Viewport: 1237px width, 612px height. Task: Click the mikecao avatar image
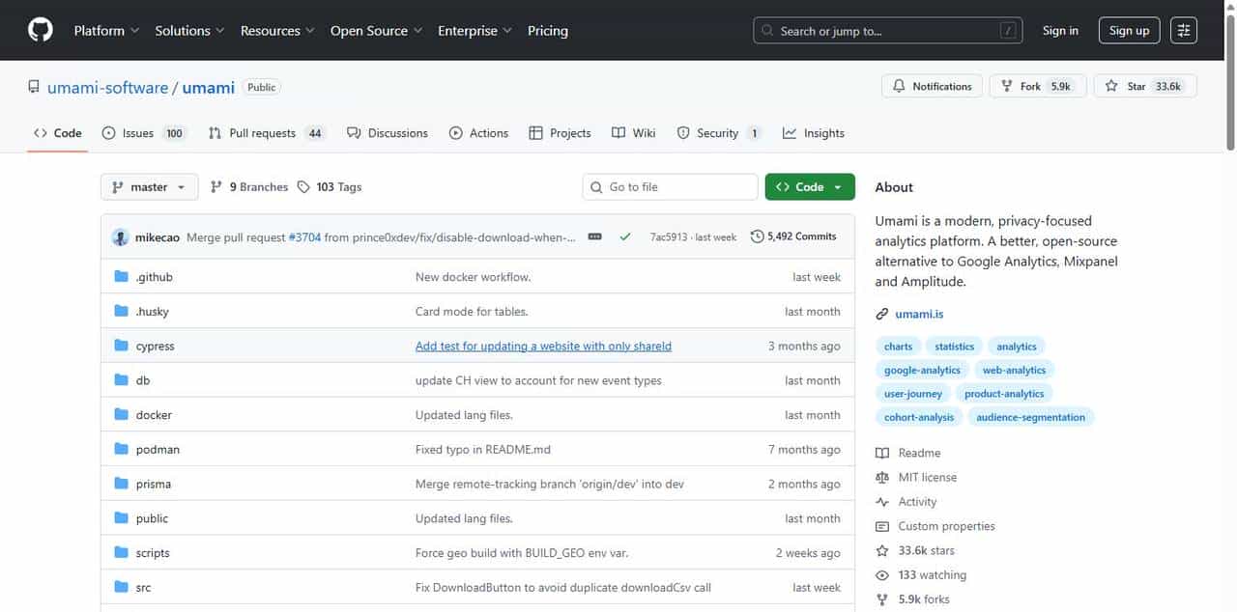point(121,237)
